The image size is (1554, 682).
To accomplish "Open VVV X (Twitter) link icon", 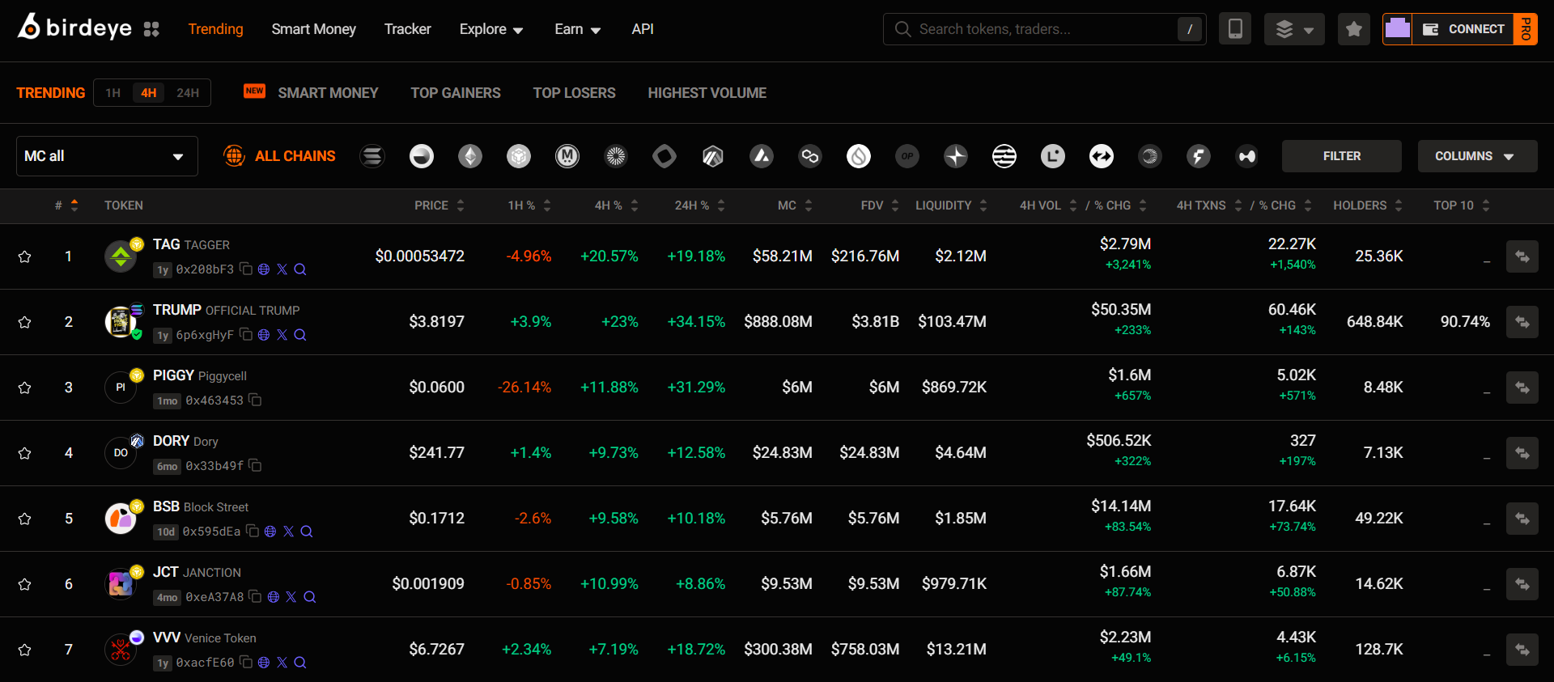I will (x=282, y=662).
